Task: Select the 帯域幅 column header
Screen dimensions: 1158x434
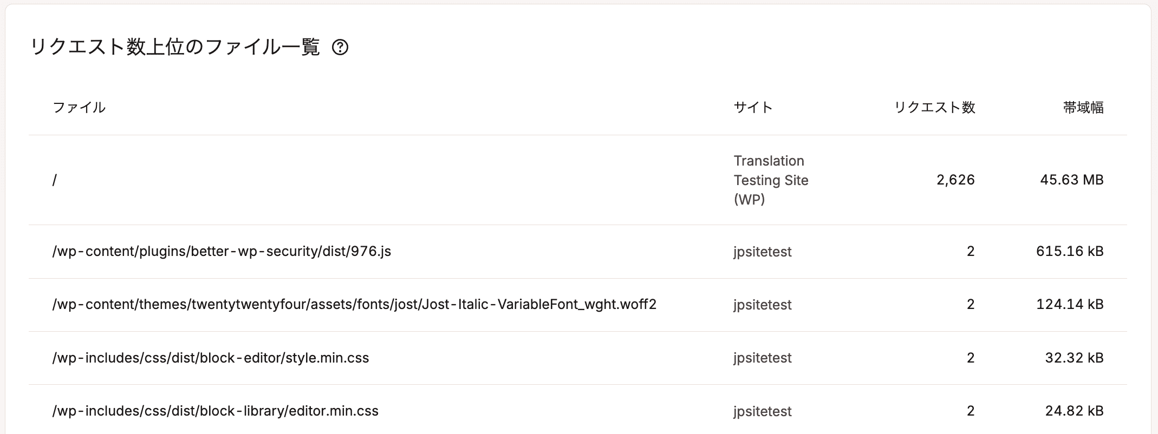Action: pos(1083,108)
